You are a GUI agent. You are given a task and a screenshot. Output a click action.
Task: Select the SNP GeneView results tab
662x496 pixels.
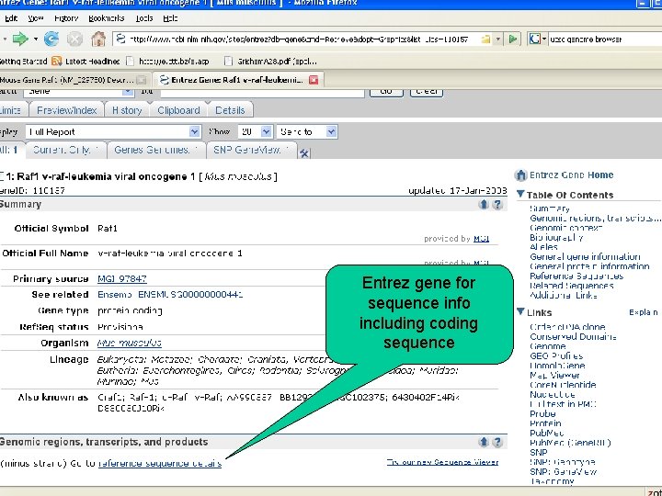(x=251, y=150)
